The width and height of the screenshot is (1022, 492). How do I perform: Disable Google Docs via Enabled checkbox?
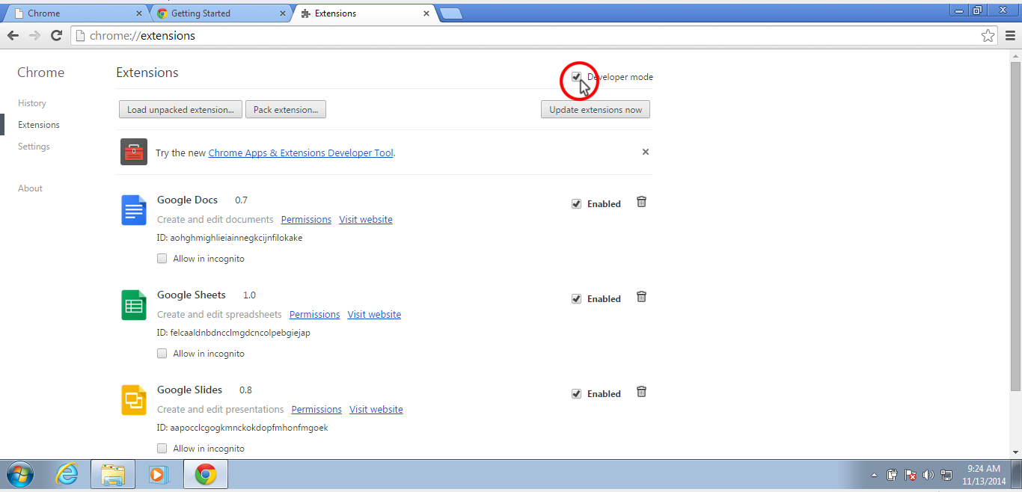(x=576, y=203)
